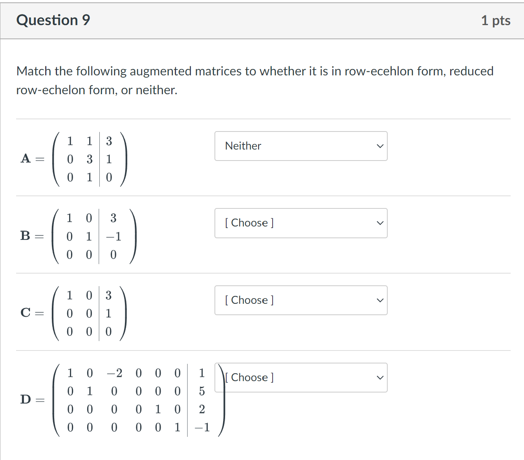Click the 1 pts label

tap(496, 20)
